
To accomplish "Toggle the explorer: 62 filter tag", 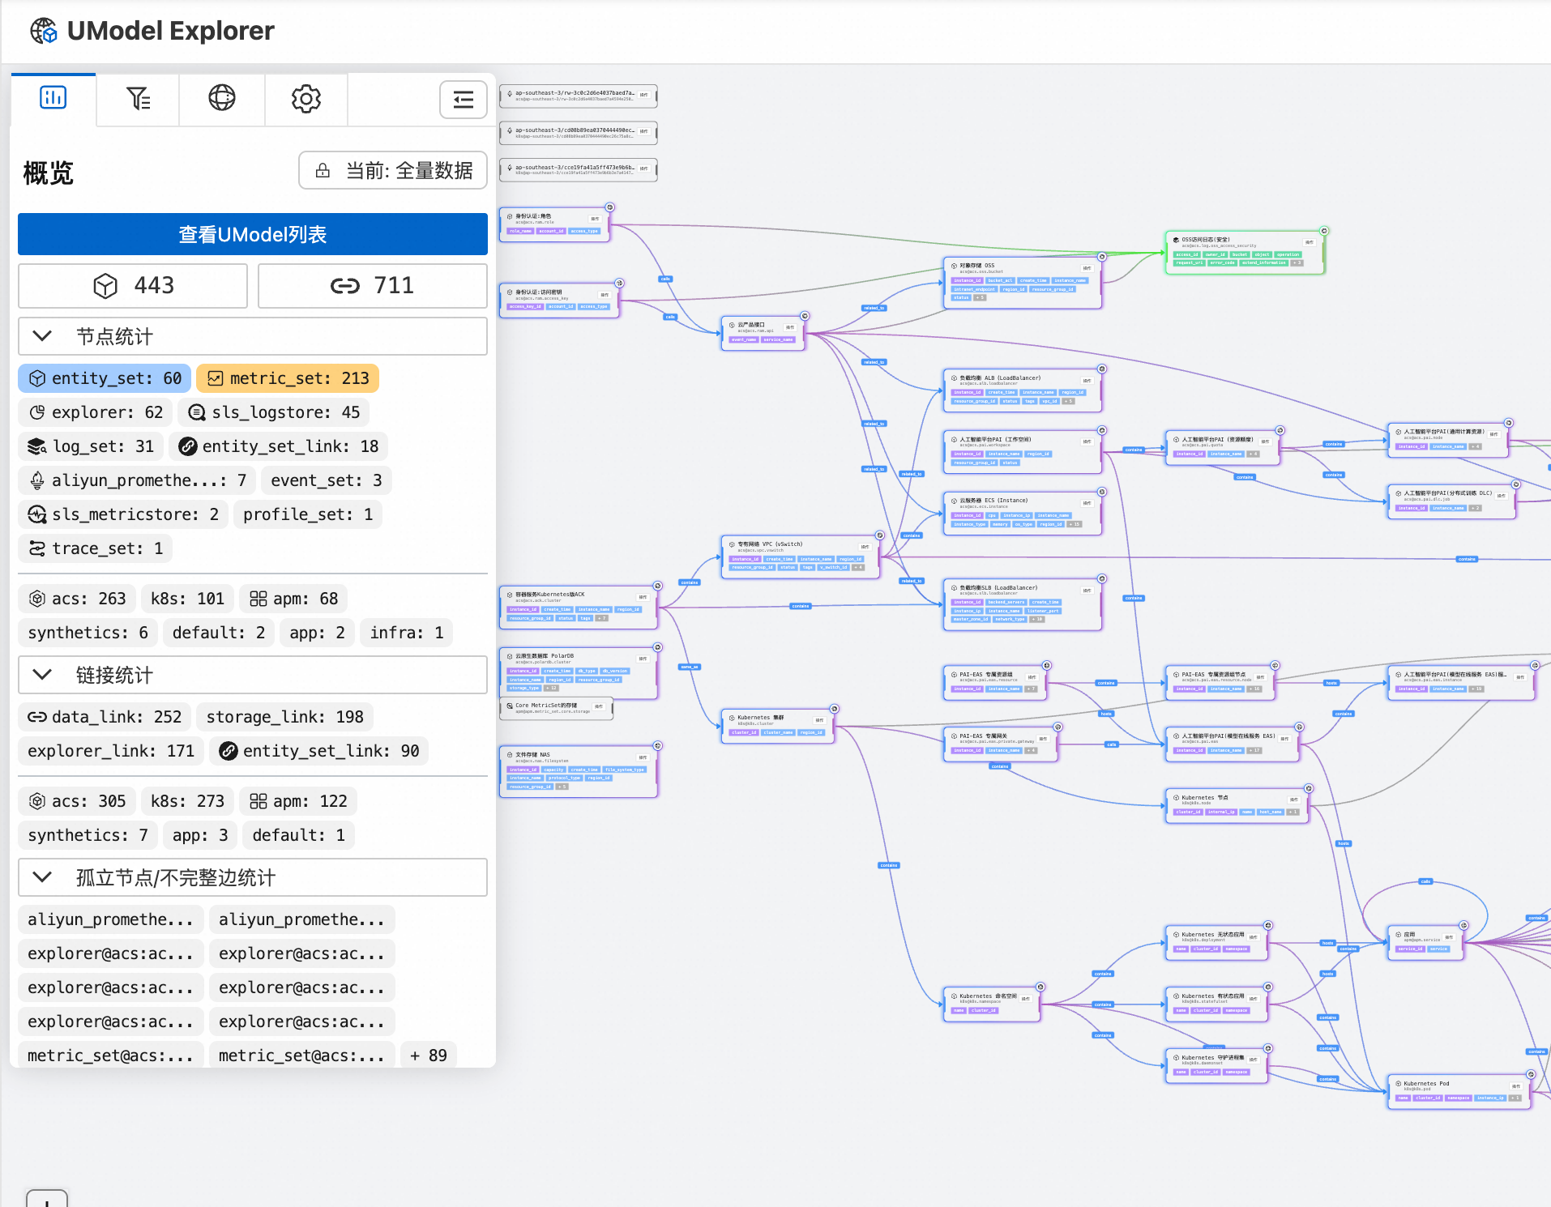I will pos(96,412).
